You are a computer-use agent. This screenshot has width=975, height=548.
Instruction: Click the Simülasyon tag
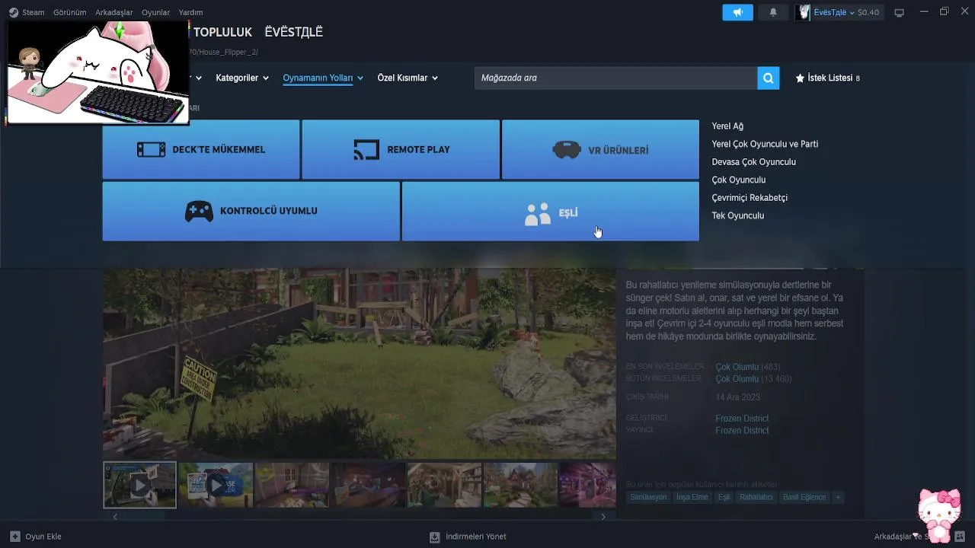pyautogui.click(x=648, y=497)
